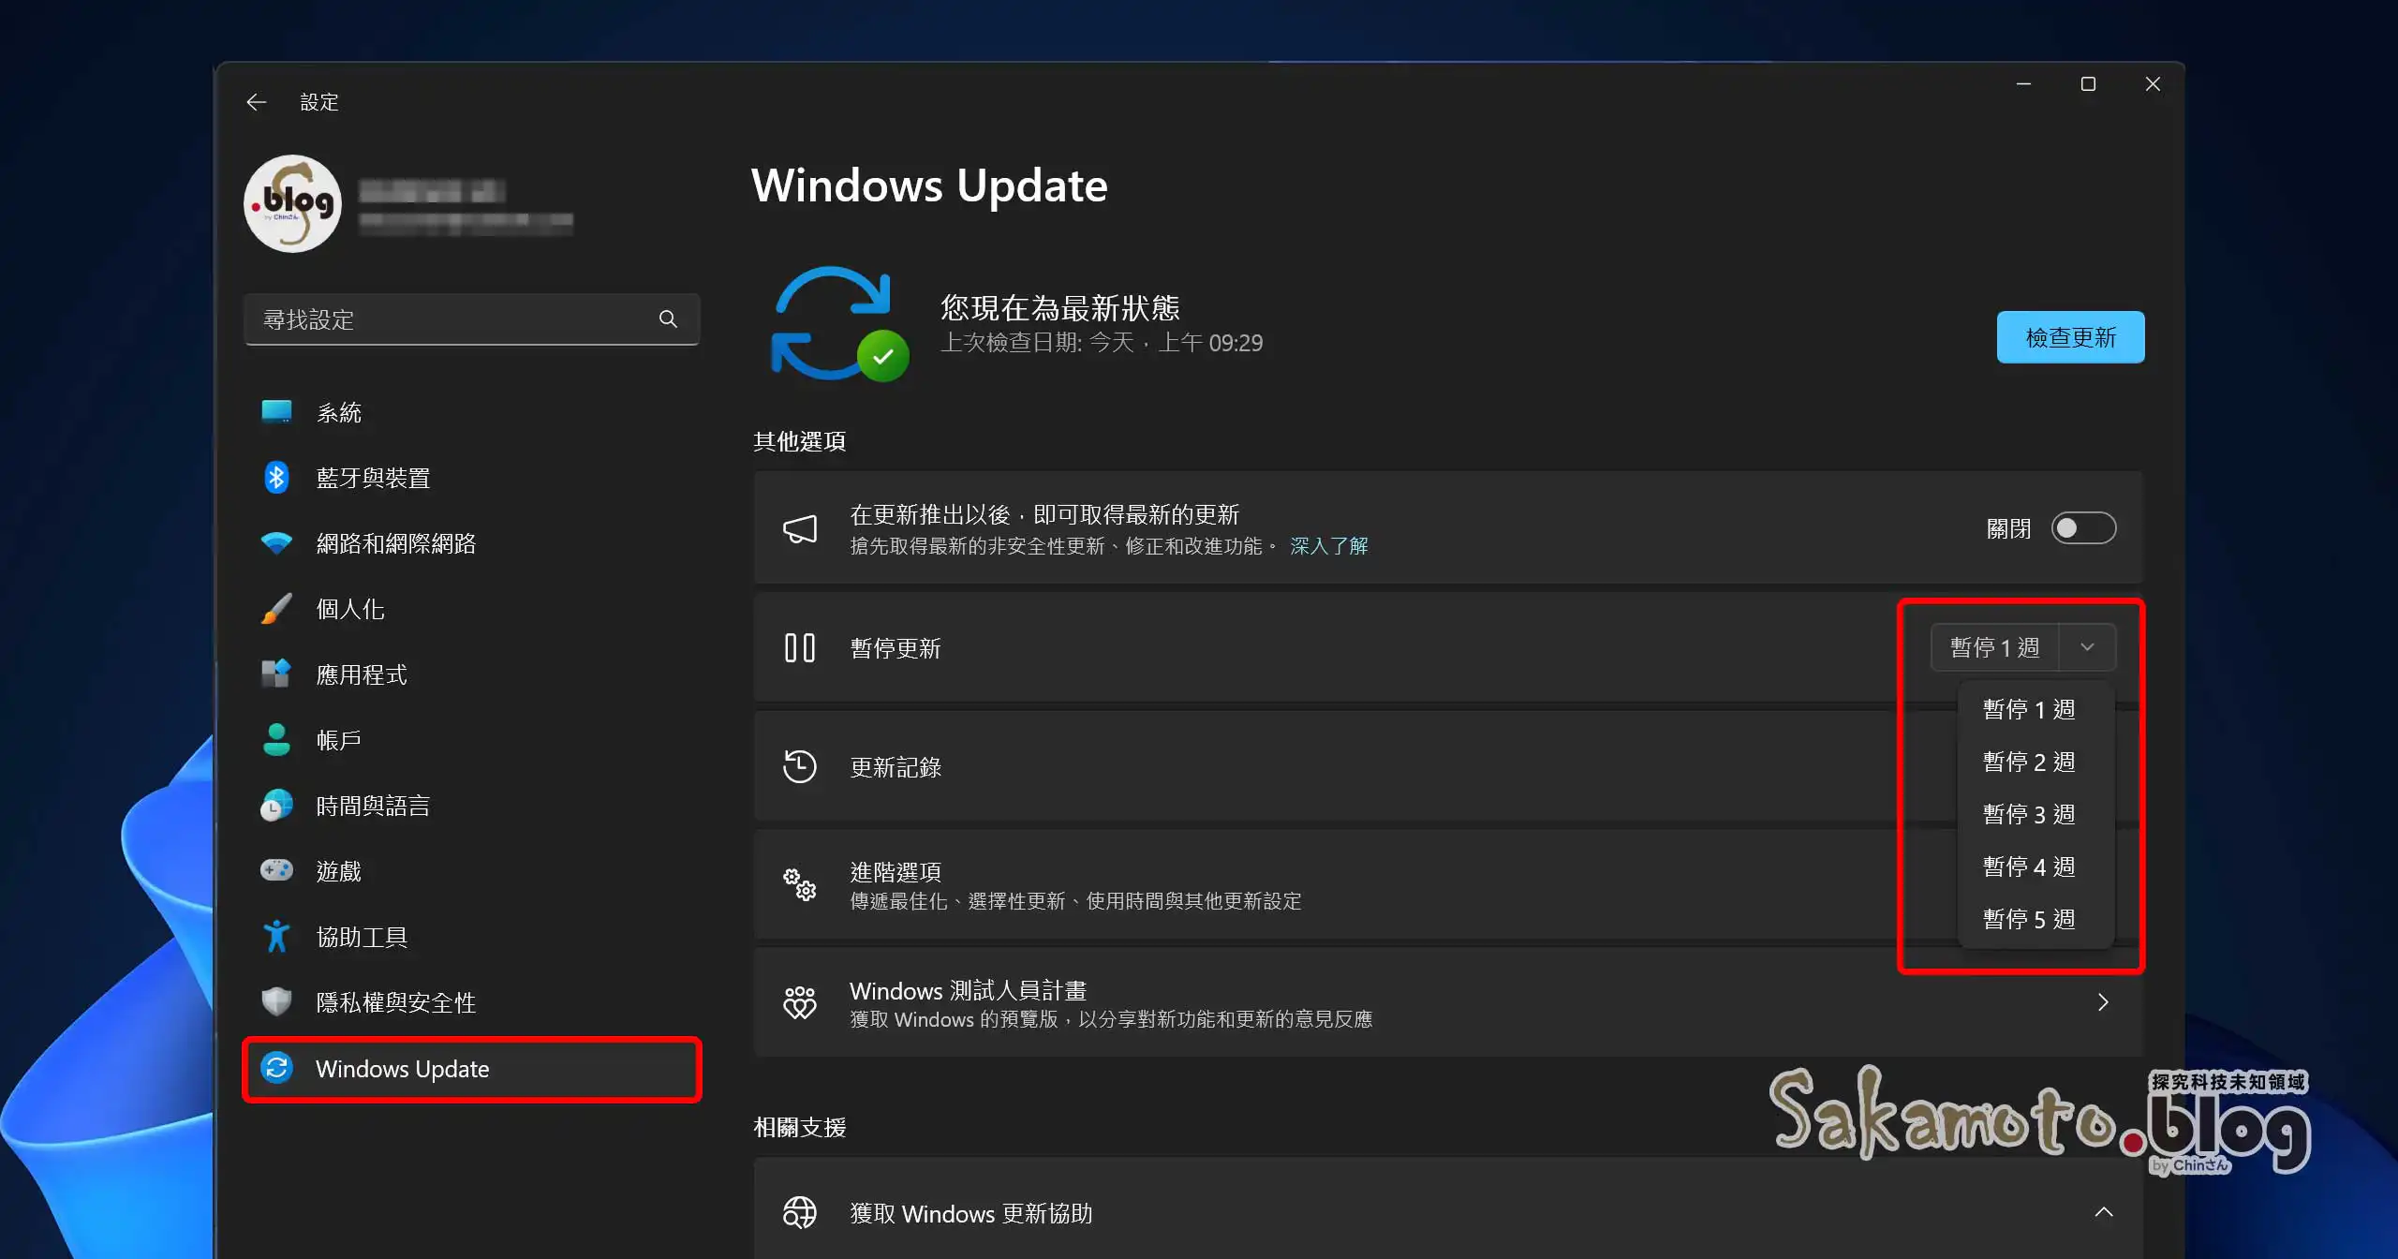Screen dimensions: 2398x1259
Task: Choose 暫停 3 週 pause option
Action: 2029,813
